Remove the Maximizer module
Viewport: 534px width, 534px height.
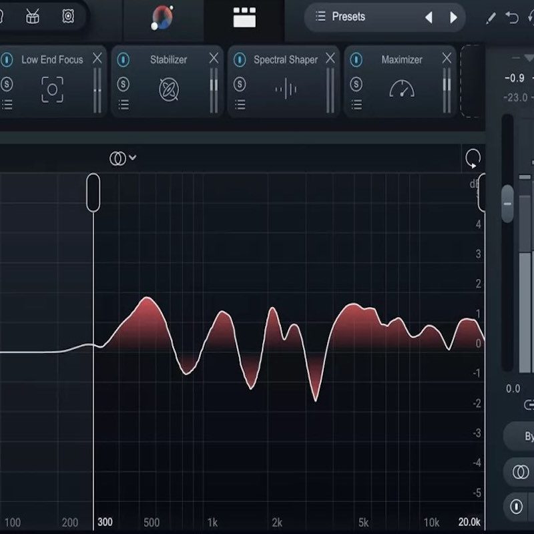click(447, 58)
